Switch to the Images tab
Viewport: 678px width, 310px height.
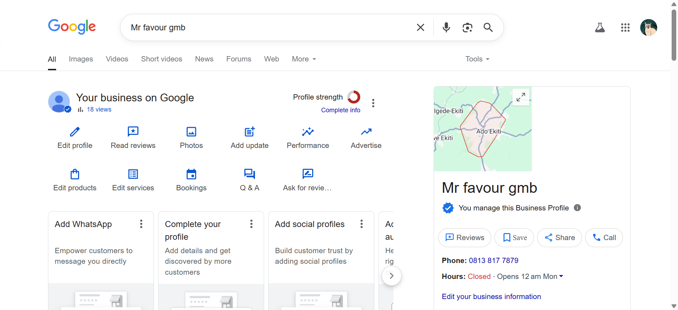click(81, 59)
